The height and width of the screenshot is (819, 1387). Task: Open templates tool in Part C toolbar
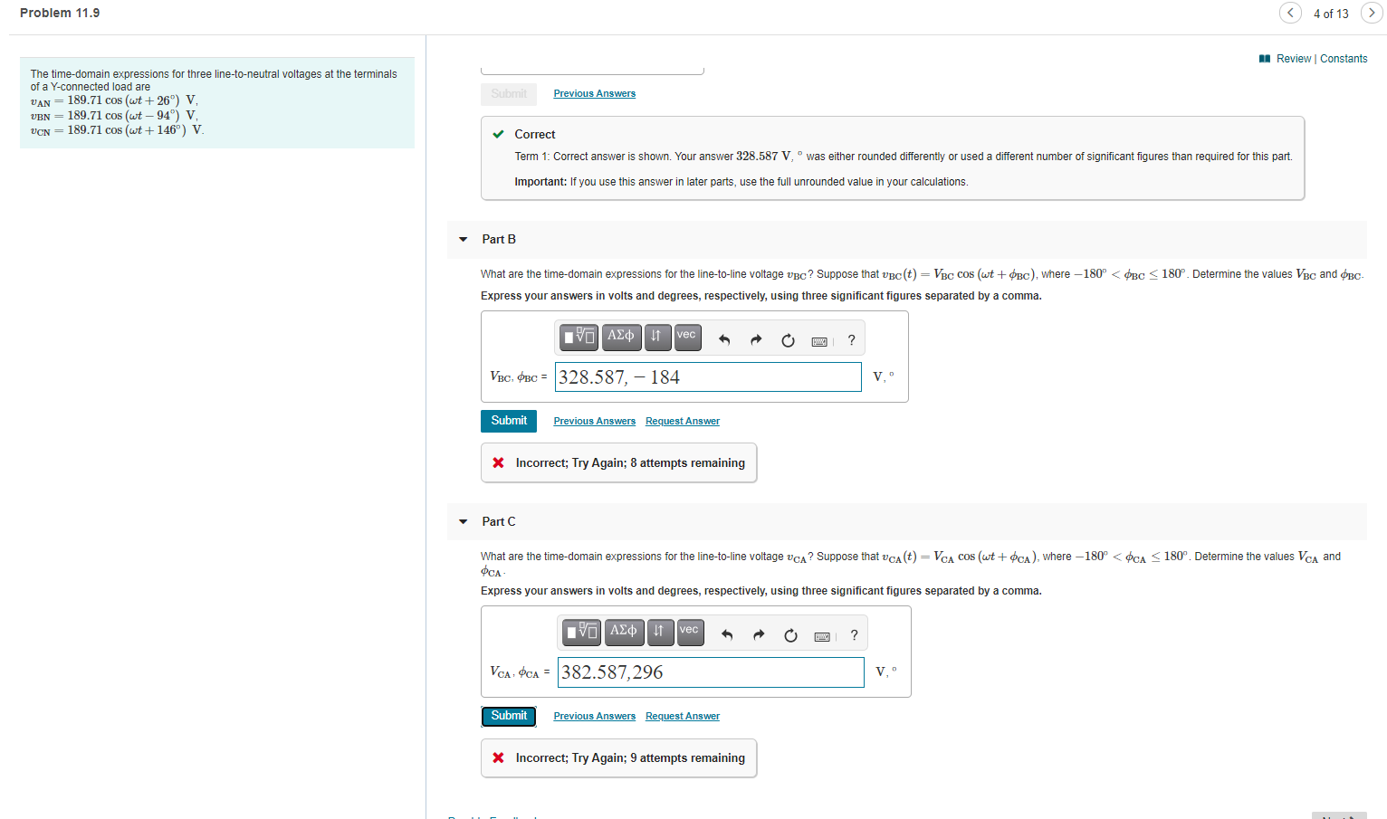581,632
